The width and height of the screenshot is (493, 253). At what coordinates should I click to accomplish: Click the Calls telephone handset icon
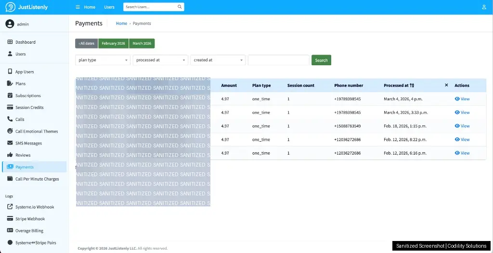click(10, 119)
